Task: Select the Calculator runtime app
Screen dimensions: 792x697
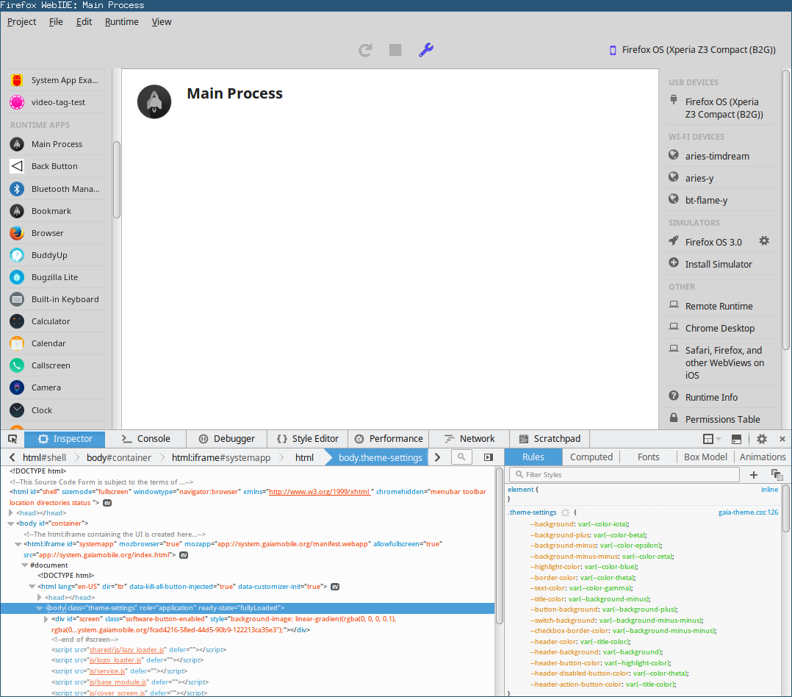Action: pos(57,321)
